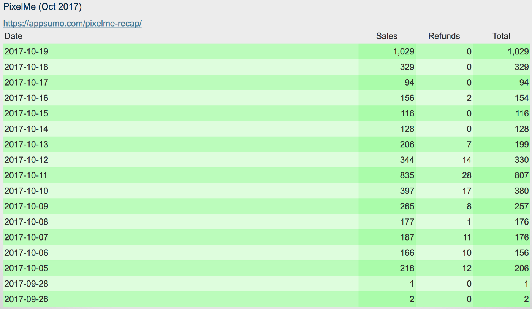
Task: Select the 2017-10-11 date cell
Action: (x=181, y=175)
